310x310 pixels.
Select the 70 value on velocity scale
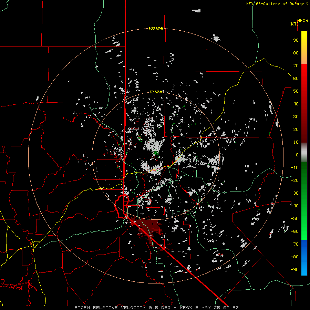296,66
